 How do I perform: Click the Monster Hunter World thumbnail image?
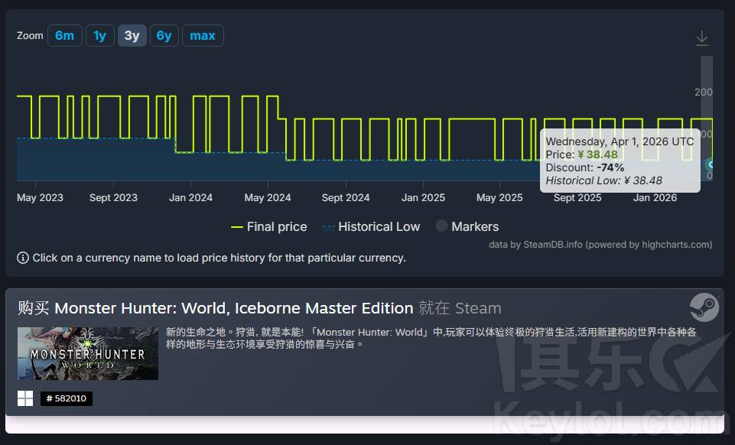point(88,353)
